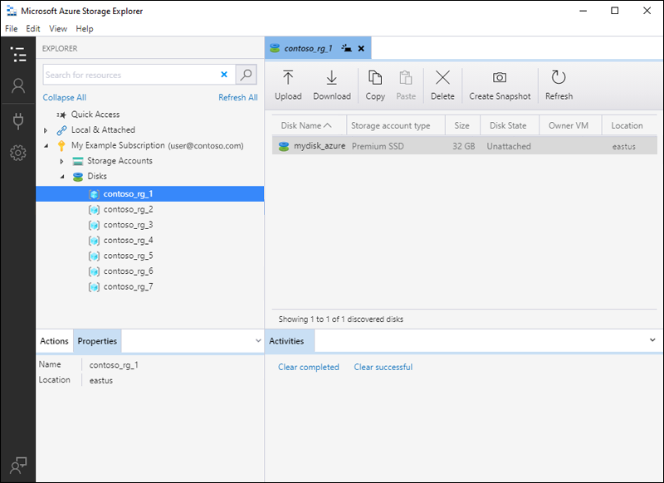Viewport: 664px width, 483px height.
Task: Clear the resource search with the X
Action: [224, 75]
